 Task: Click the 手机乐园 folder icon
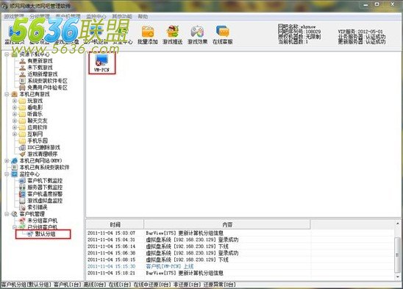(23, 141)
